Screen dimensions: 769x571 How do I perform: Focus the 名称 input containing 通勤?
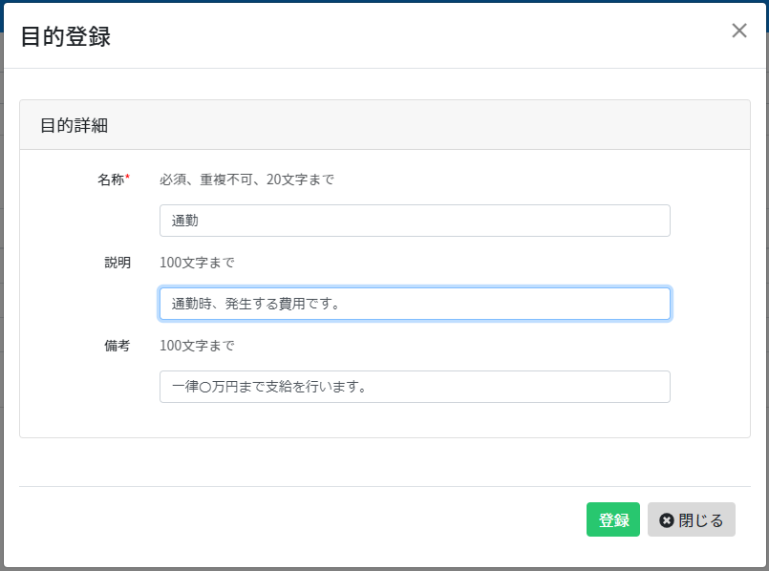415,221
